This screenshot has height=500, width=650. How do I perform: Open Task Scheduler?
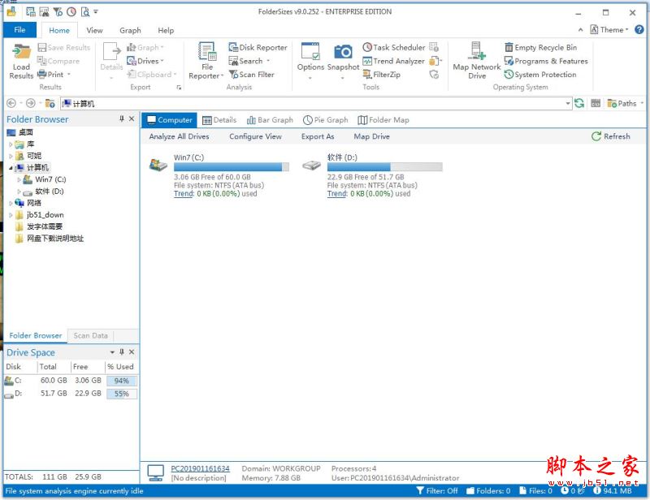394,47
